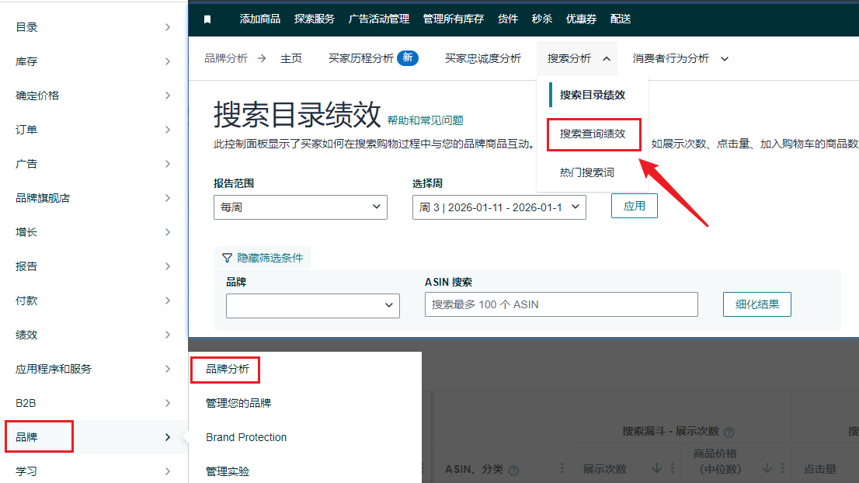This screenshot has width=859, height=483.
Task: Select 管理您的品牌 in submenu
Action: (238, 403)
